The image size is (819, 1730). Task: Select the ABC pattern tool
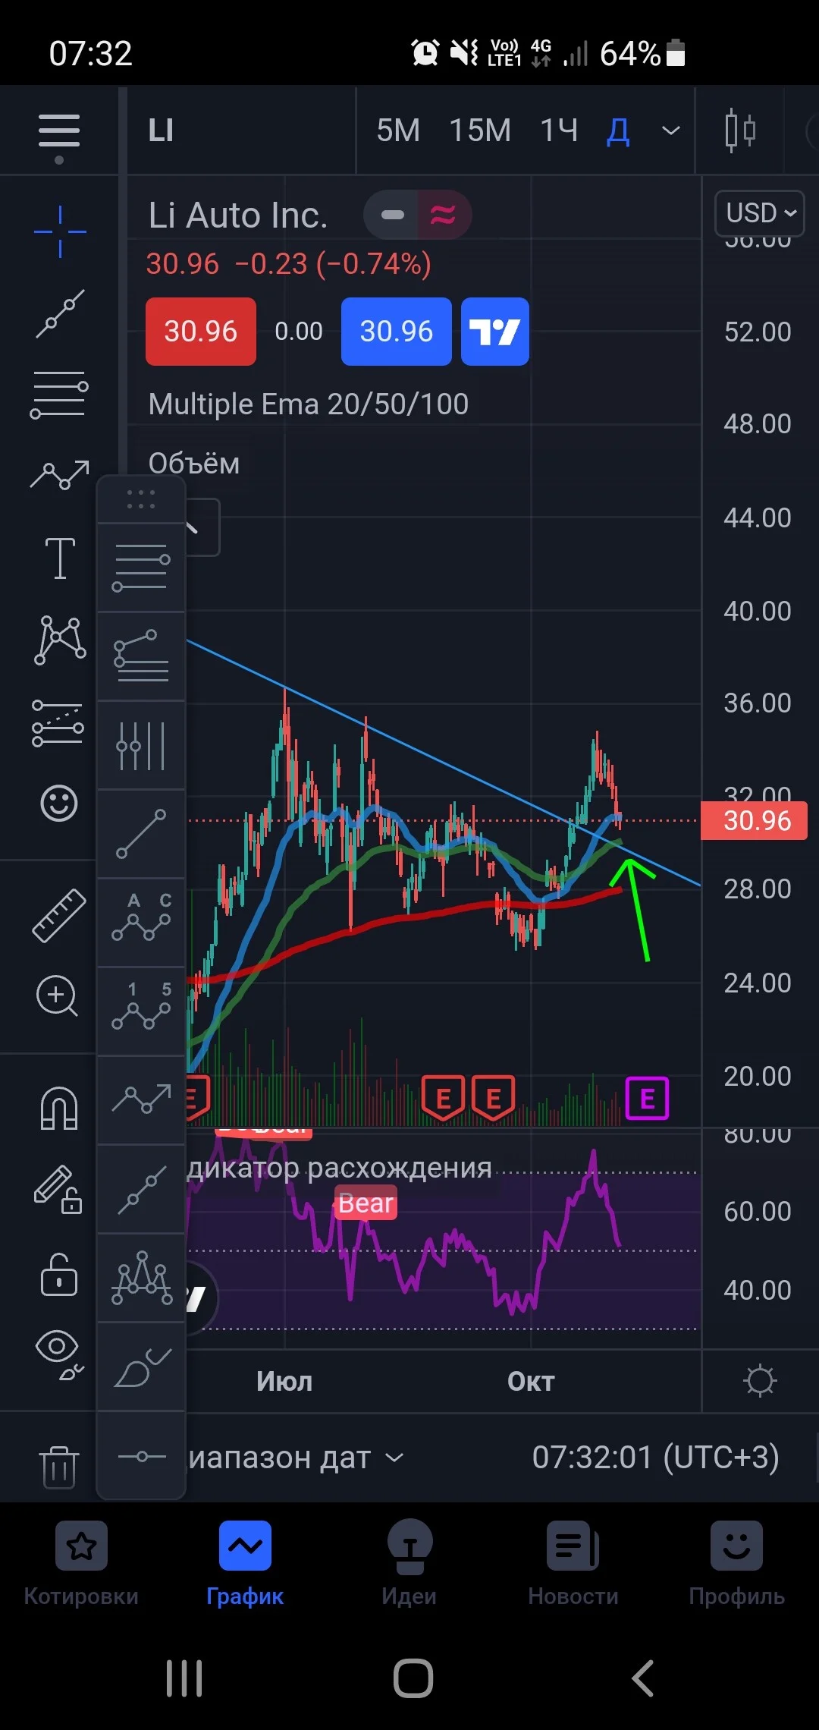[141, 922]
